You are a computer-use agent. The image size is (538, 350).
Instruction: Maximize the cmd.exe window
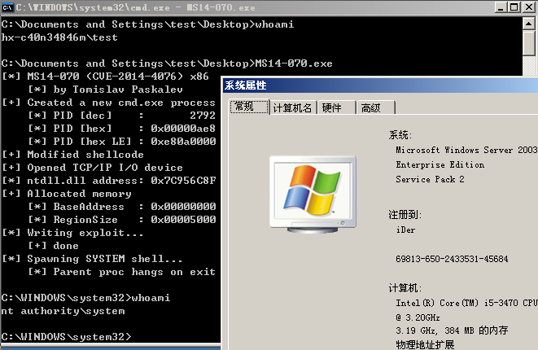(514, 7)
